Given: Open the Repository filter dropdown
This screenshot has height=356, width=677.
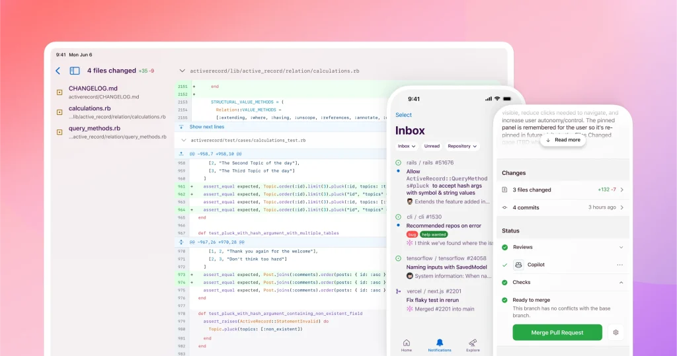Looking at the screenshot, I should [x=462, y=146].
